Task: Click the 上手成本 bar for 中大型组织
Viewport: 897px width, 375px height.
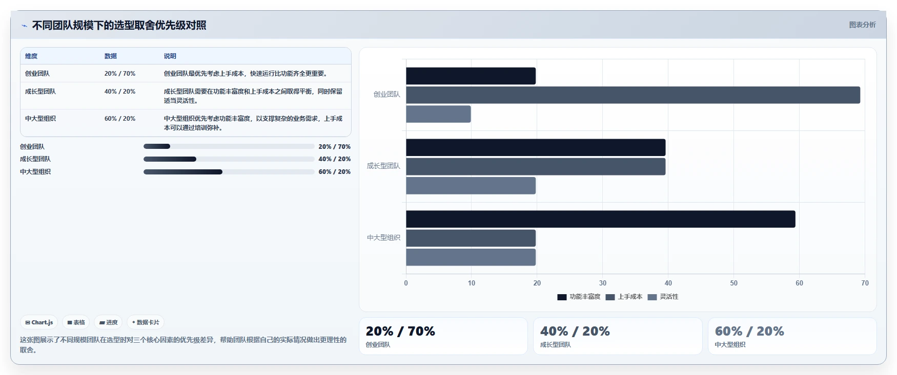Action: tap(471, 238)
